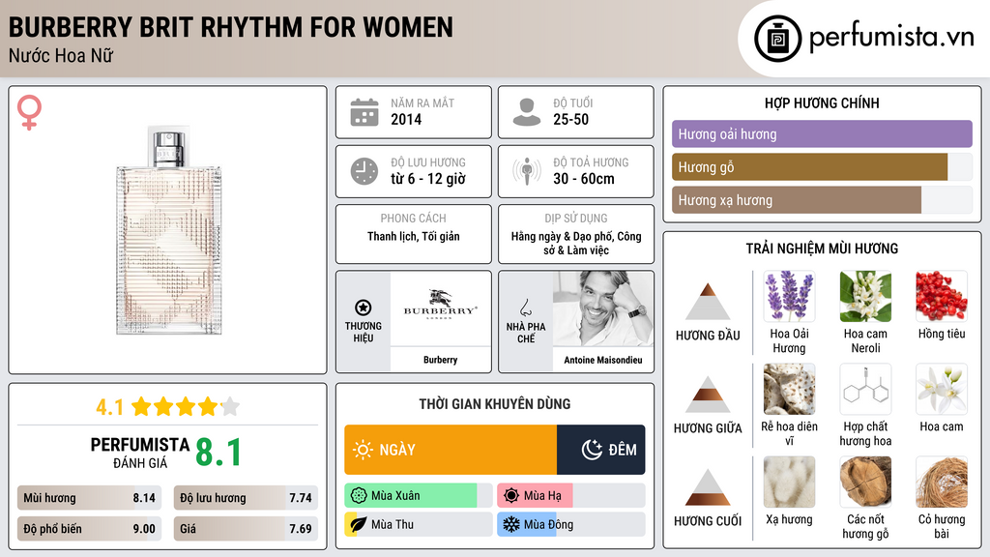Viewport: 990px width, 557px height.
Task: Click the snowflake icon beside Mùa Đông
Action: point(513,524)
